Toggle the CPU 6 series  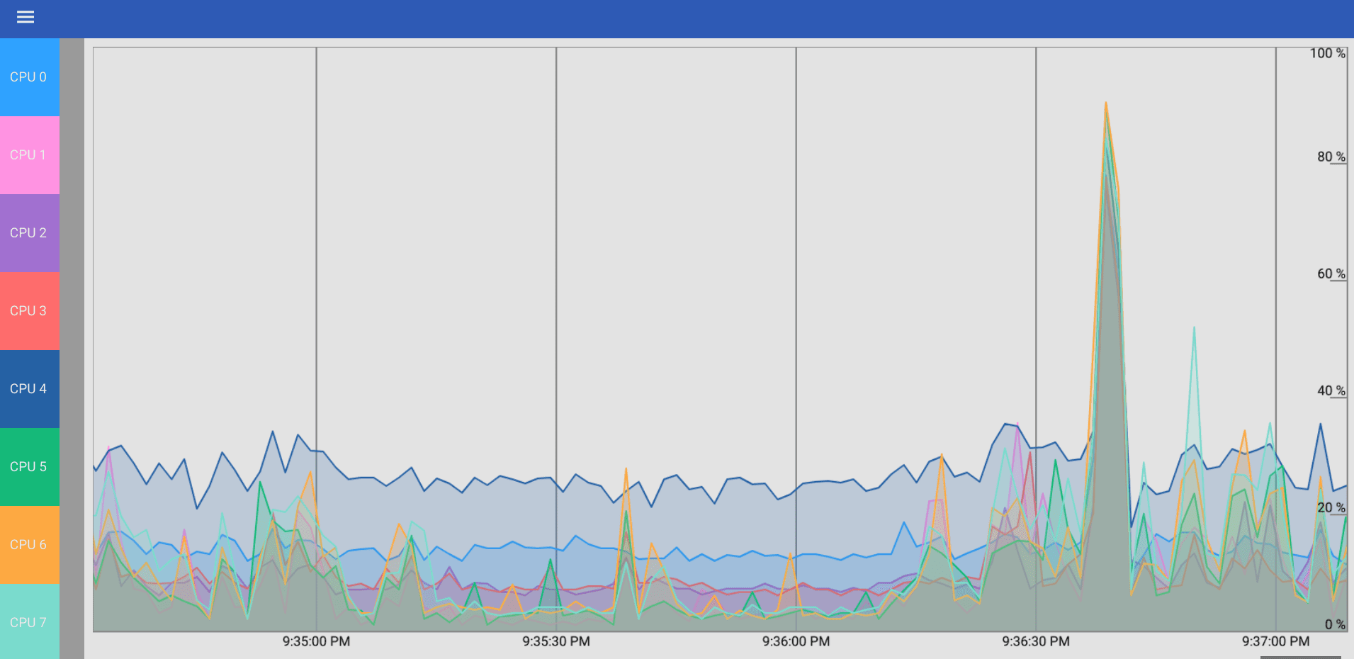click(30, 545)
